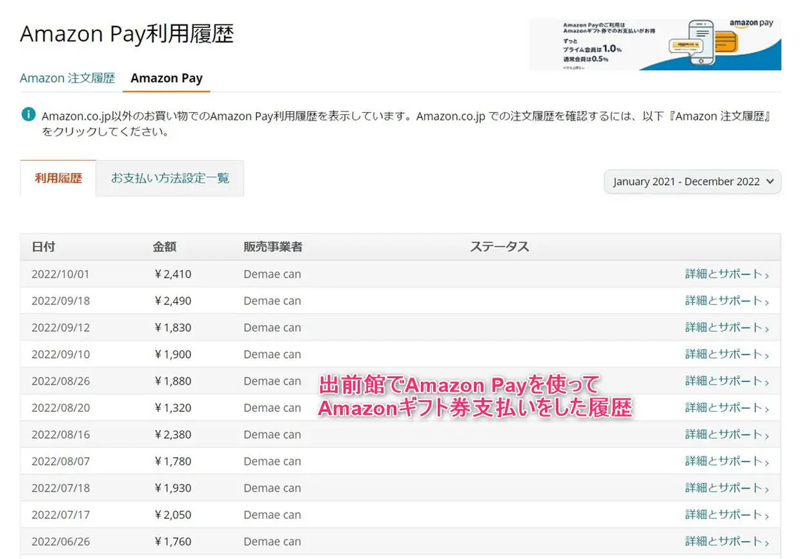
Task: Click the blue info icon beside the notice
Action: tap(28, 115)
